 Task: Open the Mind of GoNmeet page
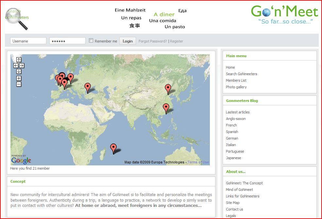239,190
